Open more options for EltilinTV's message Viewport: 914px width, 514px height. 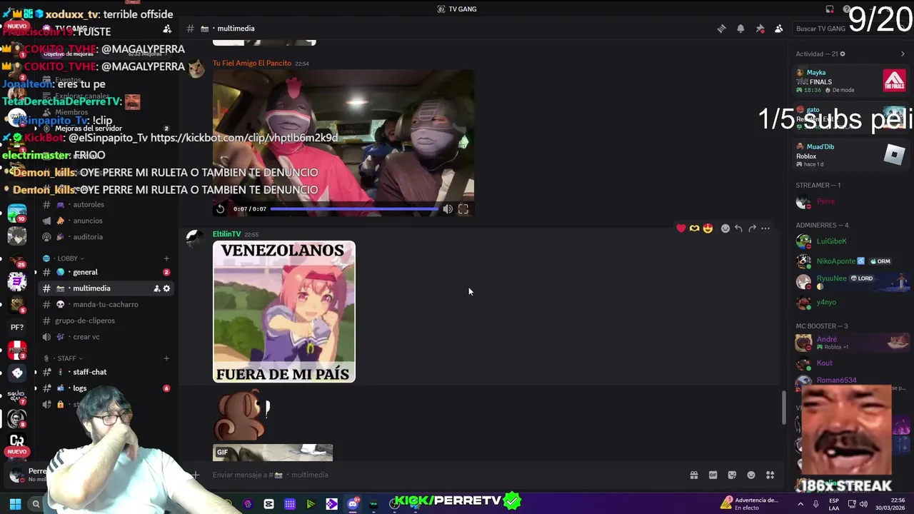tap(765, 228)
